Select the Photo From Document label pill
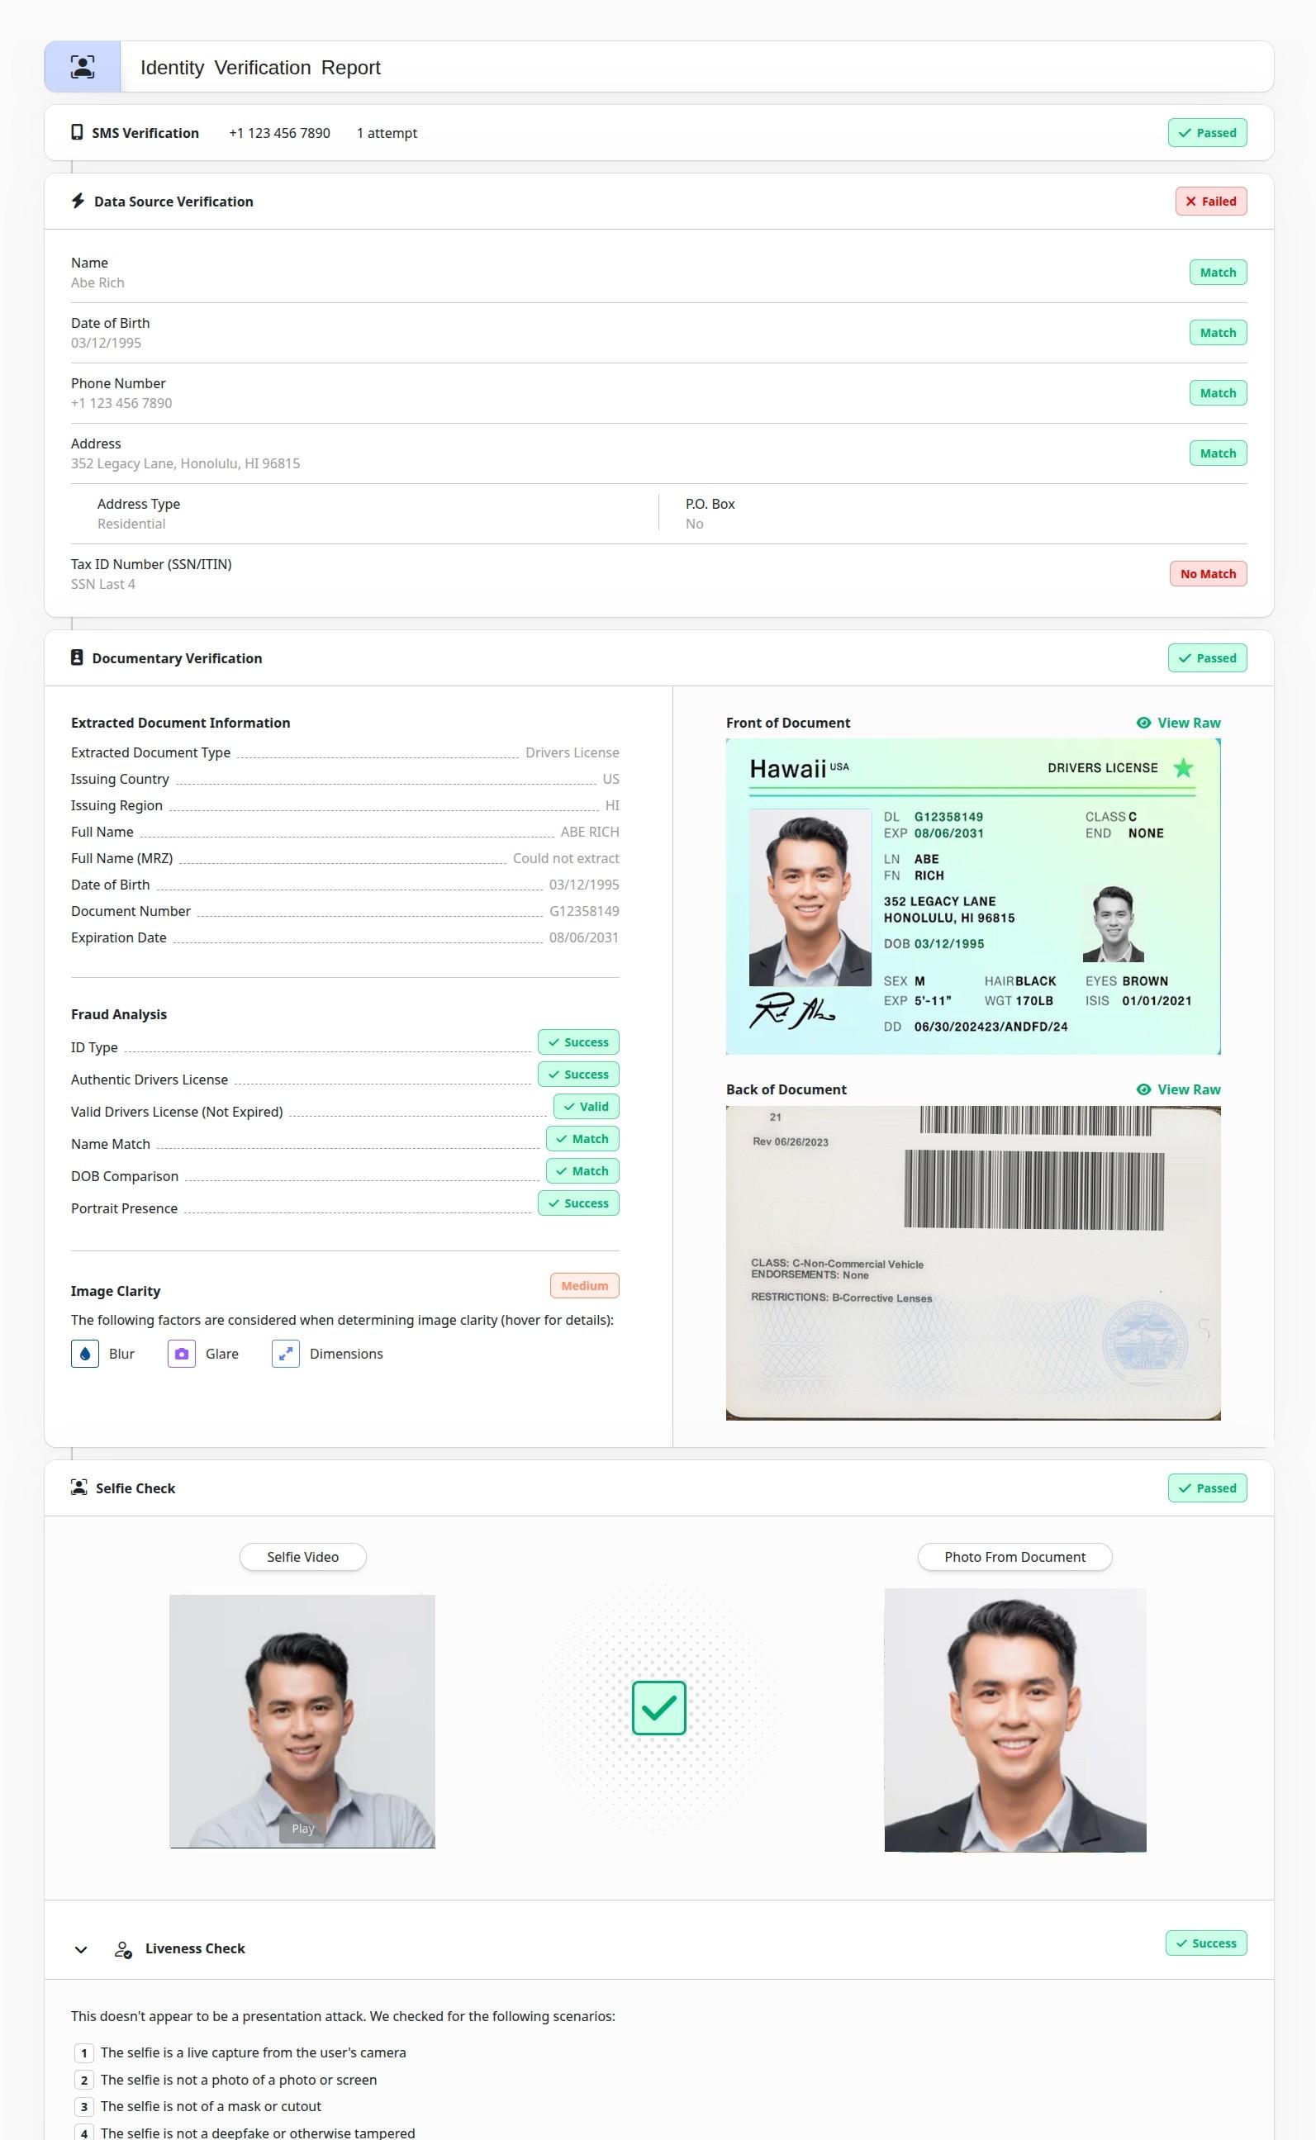The width and height of the screenshot is (1316, 2140). pyautogui.click(x=1014, y=1557)
